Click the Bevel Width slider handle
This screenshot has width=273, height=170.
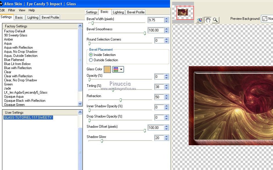click(x=93, y=23)
